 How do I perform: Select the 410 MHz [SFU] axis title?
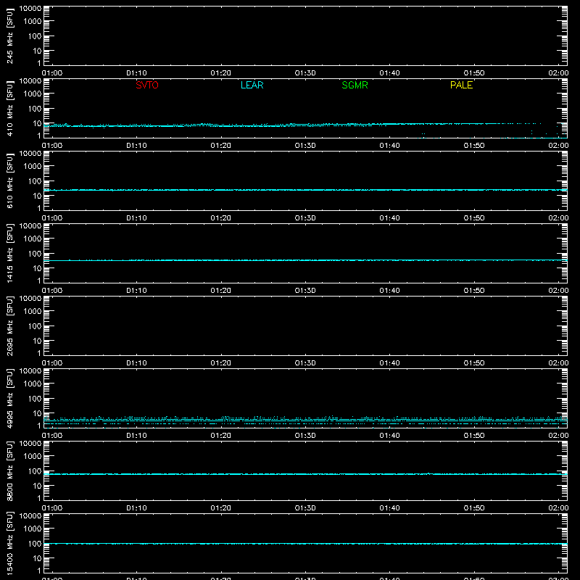pyautogui.click(x=9, y=109)
